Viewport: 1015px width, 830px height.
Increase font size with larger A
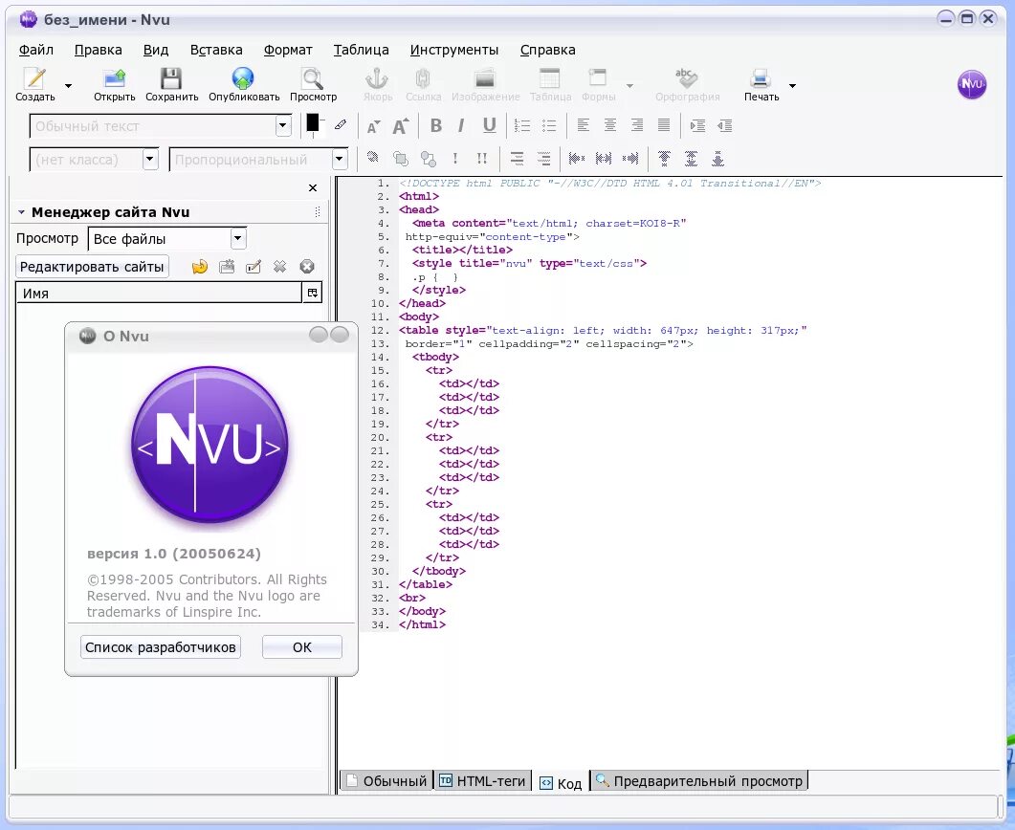[401, 126]
